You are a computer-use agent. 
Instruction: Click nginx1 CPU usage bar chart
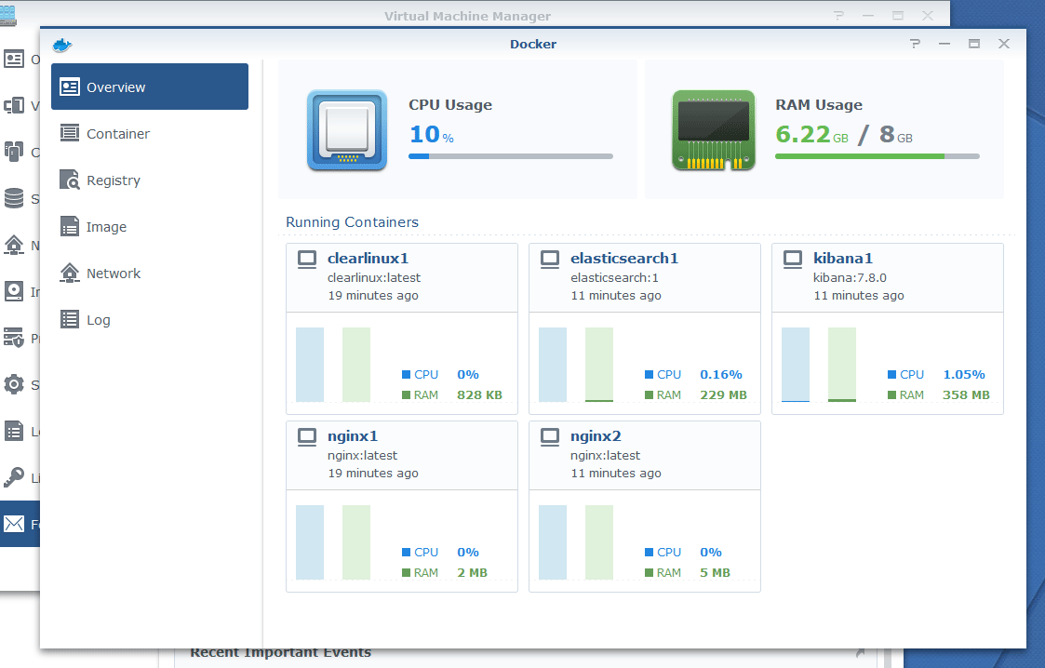tap(310, 542)
